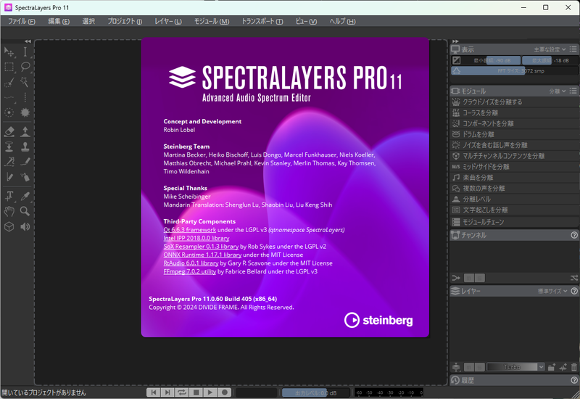The image size is (580, 399).
Task: Toggle layer mute m button
Action: tap(468, 367)
